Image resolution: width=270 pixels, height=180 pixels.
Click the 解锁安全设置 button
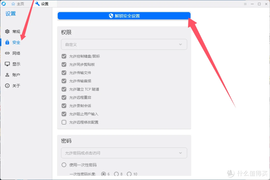[124, 16]
